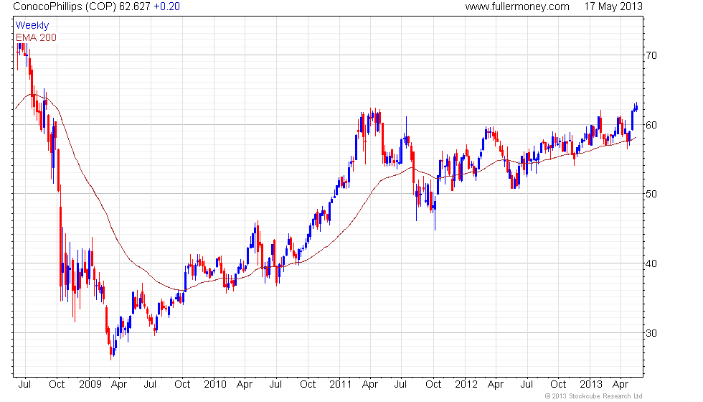Click the 70 price axis label
703x402 pixels.
point(651,56)
